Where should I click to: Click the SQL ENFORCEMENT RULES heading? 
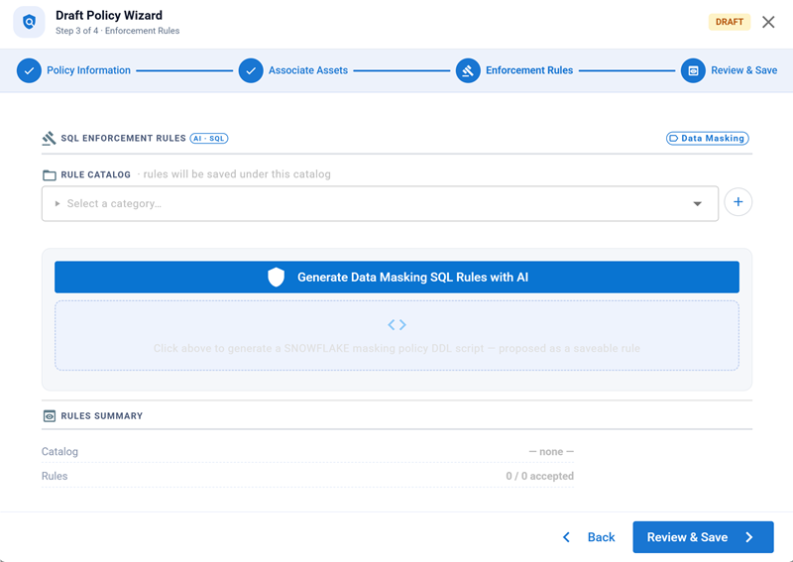[x=123, y=138]
